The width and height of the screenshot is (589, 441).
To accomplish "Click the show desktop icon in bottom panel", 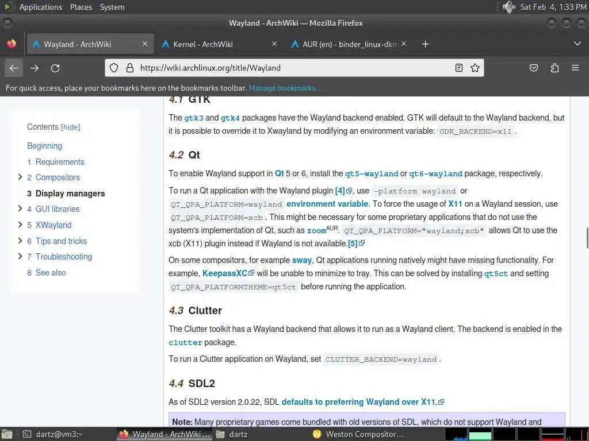I will (x=7, y=434).
